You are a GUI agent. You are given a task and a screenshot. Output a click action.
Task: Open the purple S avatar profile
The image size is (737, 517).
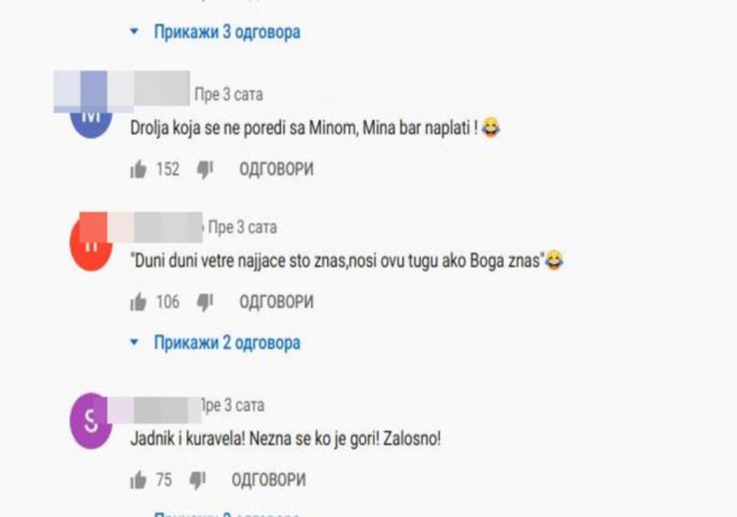click(91, 420)
